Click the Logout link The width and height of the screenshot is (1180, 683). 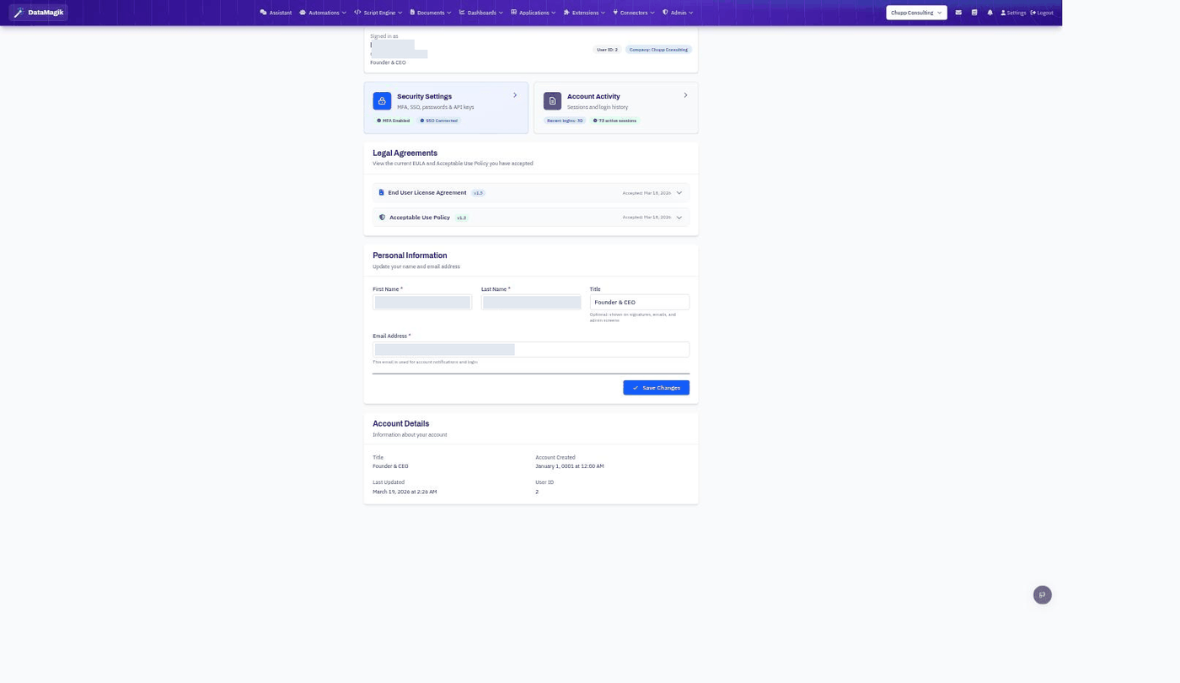1042,13
